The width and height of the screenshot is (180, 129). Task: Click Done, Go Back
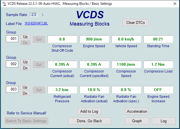click(x=89, y=121)
